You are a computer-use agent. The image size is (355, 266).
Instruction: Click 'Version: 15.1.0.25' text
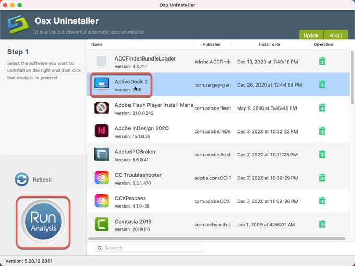pyautogui.click(x=133, y=136)
